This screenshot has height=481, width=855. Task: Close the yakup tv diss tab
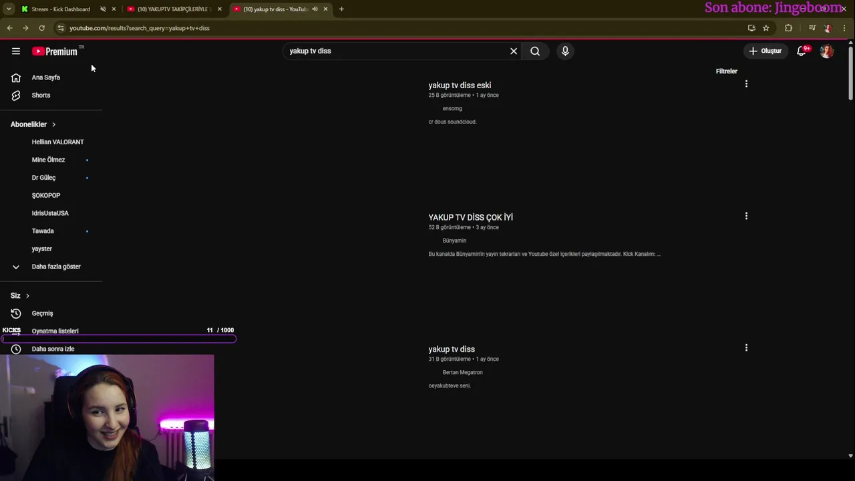(325, 9)
